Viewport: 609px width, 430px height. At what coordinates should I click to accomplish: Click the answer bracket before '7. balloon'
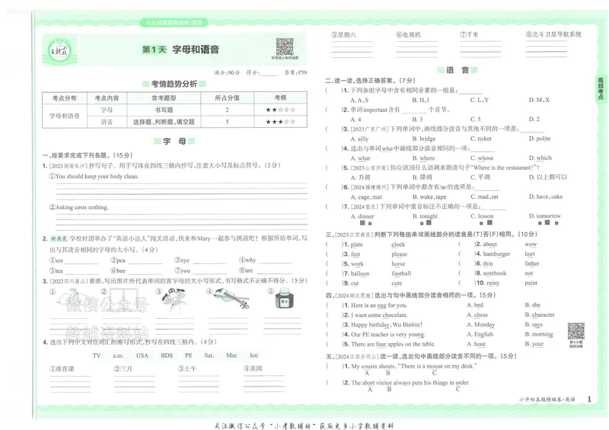(x=335, y=273)
